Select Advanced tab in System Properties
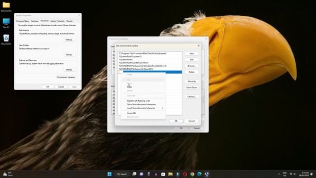The image size is (316, 178). point(44,21)
